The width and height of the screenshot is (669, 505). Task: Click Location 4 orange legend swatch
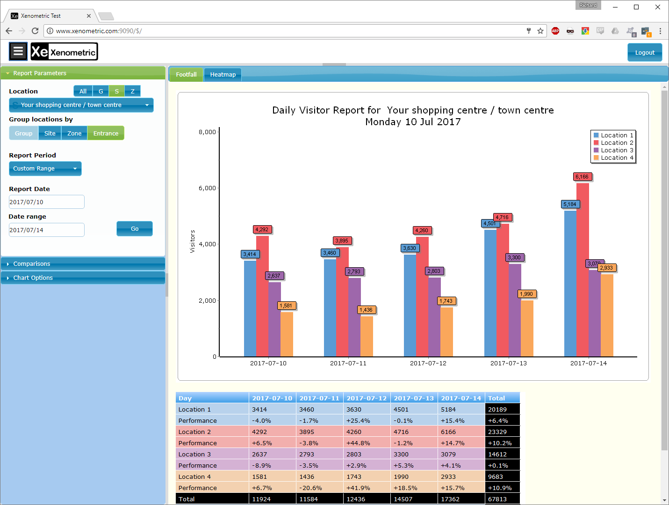pyautogui.click(x=596, y=158)
